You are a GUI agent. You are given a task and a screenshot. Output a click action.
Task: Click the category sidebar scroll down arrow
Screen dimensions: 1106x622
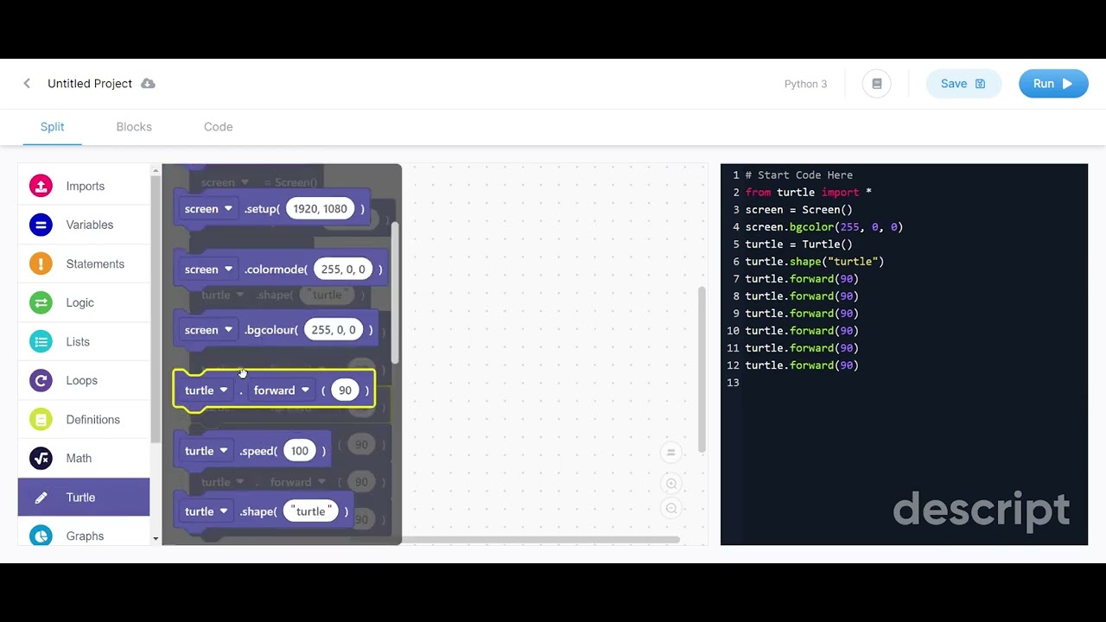[x=156, y=539]
